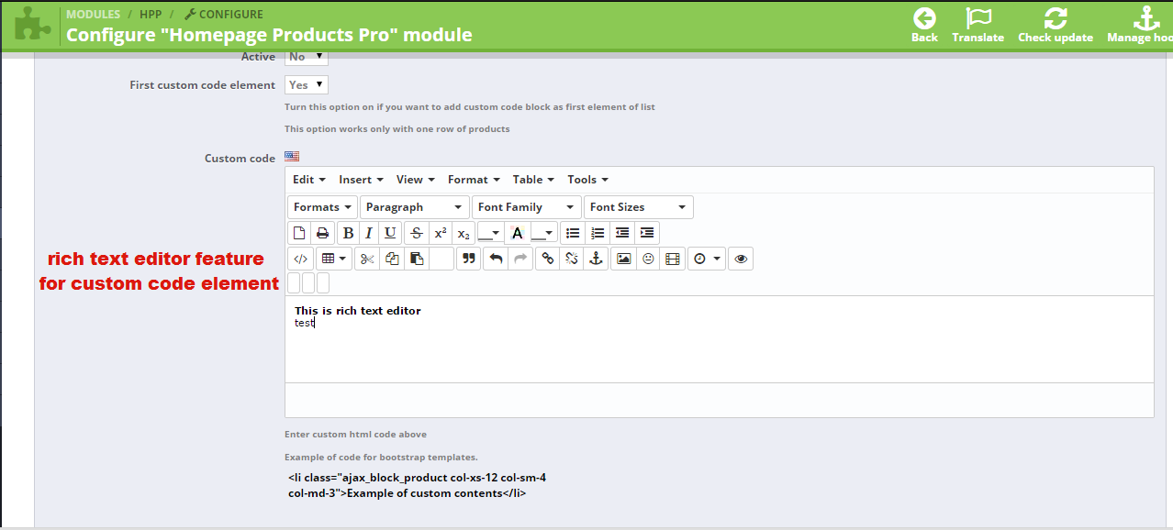
Task: Expand the Paragraph format dropdown
Action: 414,207
